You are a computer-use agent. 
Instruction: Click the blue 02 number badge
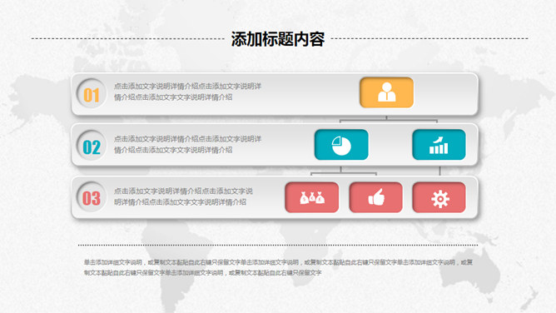point(92,146)
